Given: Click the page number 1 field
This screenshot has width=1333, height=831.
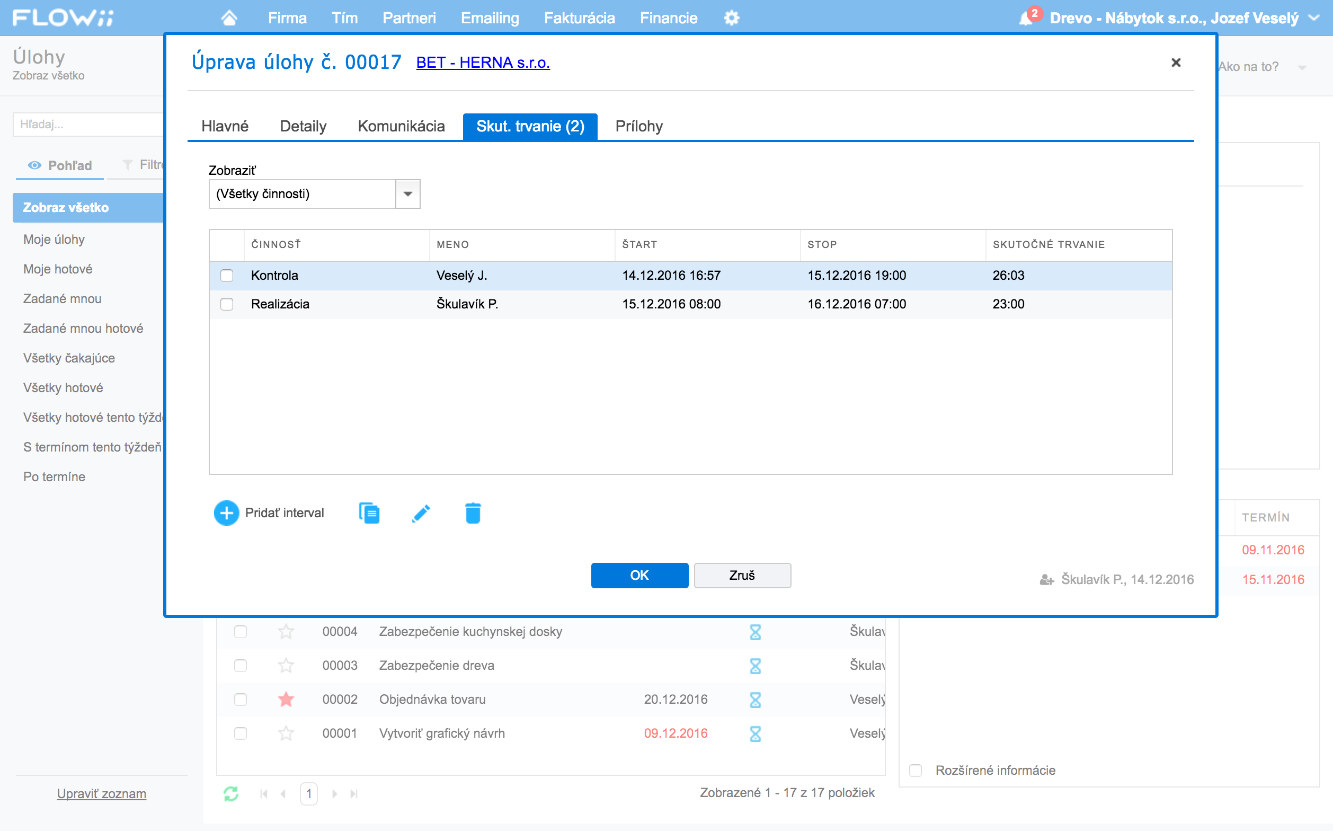Looking at the screenshot, I should tap(309, 793).
